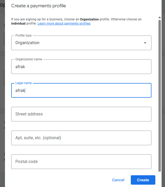Open Learn more about payments profiles link
Image resolution: width=165 pixels, height=187 pixels.
coord(64,24)
